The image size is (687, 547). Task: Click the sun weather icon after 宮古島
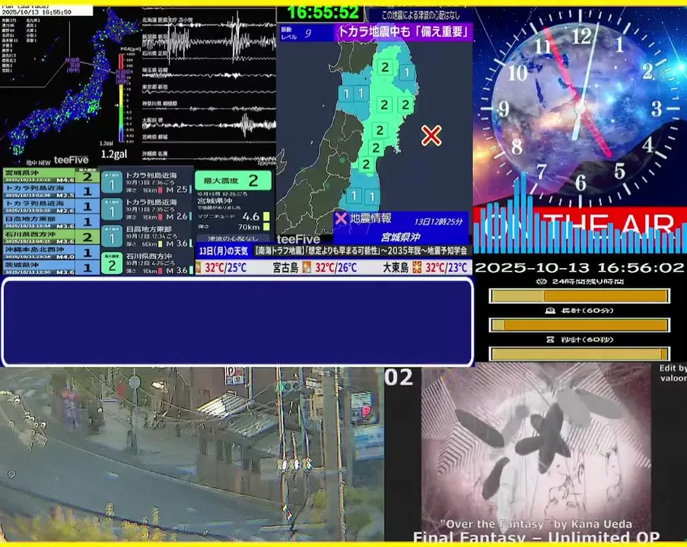click(307, 267)
